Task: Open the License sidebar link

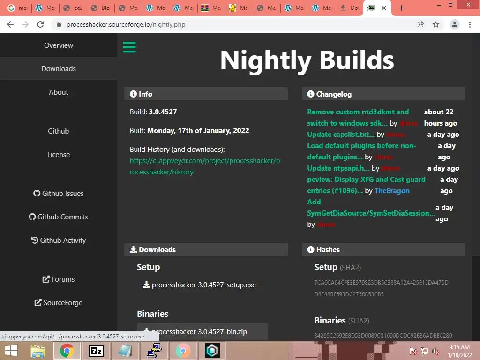Action: pos(59,155)
